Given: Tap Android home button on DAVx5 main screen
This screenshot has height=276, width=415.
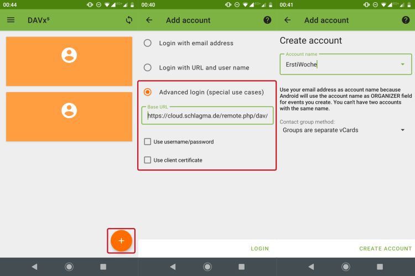Looking at the screenshot, I should click(x=69, y=267).
